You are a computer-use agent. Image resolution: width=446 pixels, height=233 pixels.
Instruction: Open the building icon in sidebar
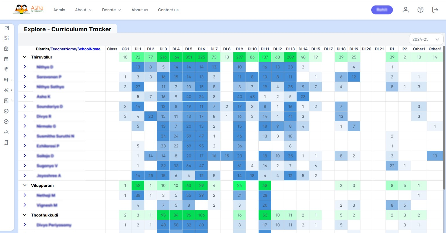(6, 142)
